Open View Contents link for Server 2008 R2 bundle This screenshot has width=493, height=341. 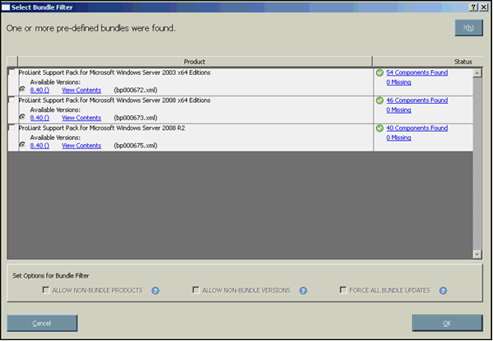click(x=81, y=146)
